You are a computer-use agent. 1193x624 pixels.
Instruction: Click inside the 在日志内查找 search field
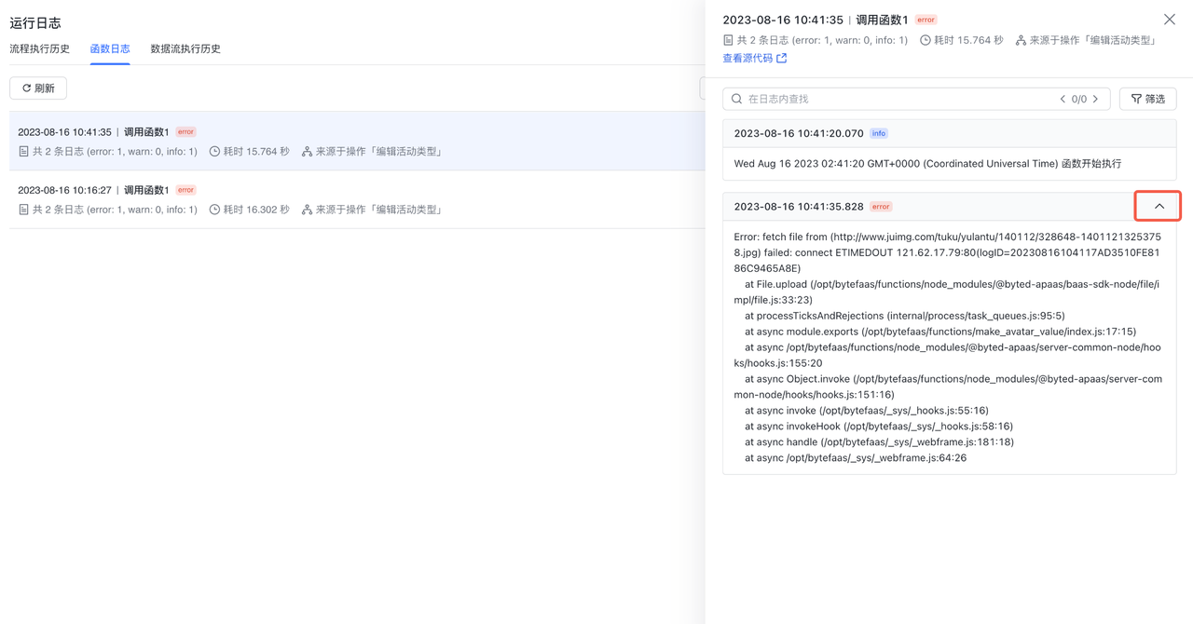898,99
